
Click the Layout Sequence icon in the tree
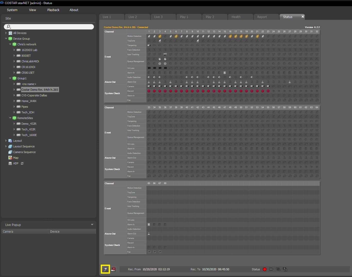[x=10, y=146]
